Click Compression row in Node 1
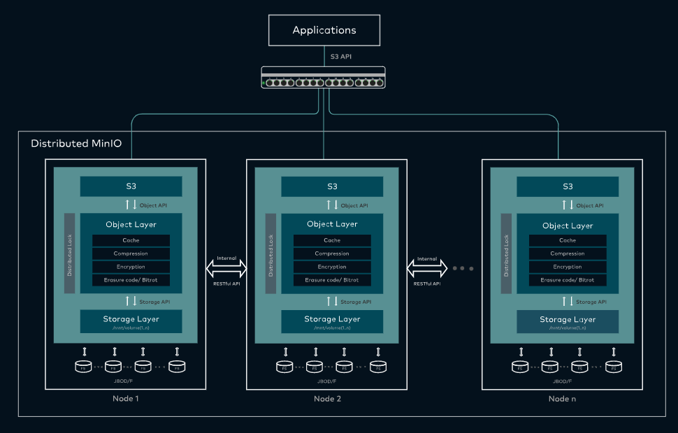This screenshot has height=433, width=678. click(131, 254)
